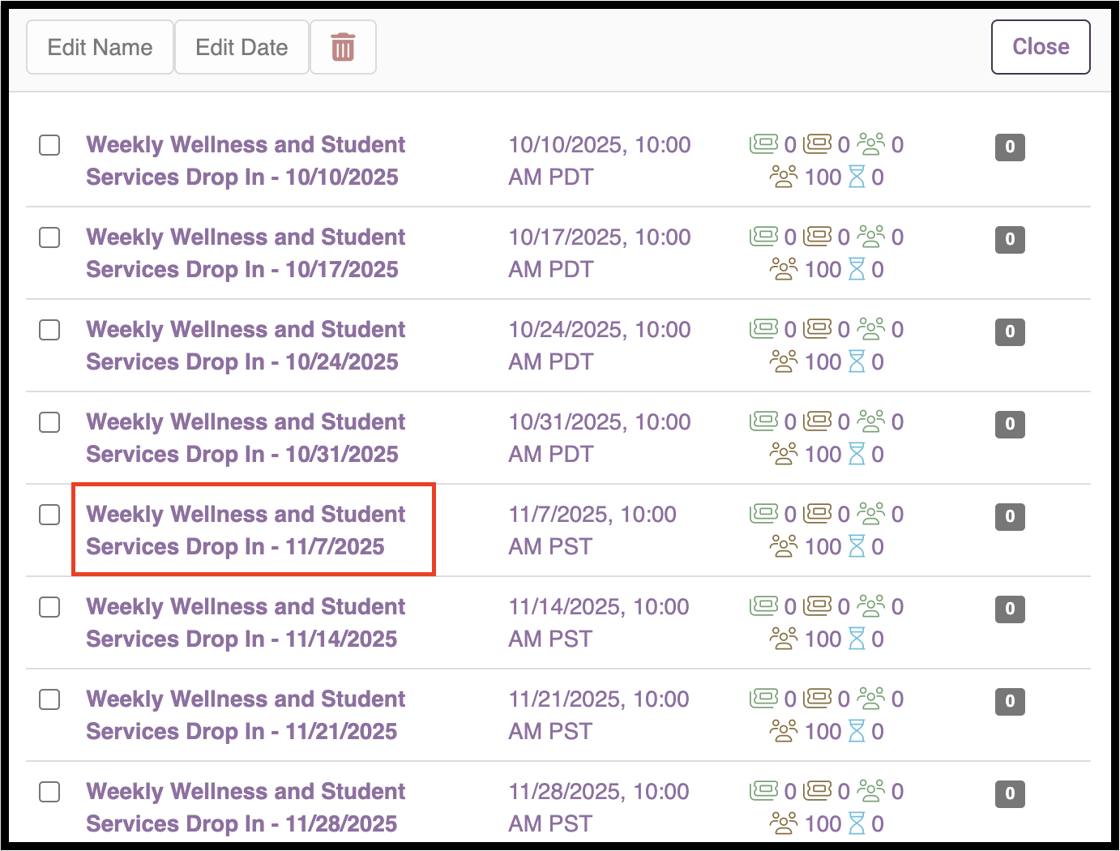The width and height of the screenshot is (1120, 851).
Task: Open the Drop In - 11/21/2025 event link
Action: click(x=246, y=715)
